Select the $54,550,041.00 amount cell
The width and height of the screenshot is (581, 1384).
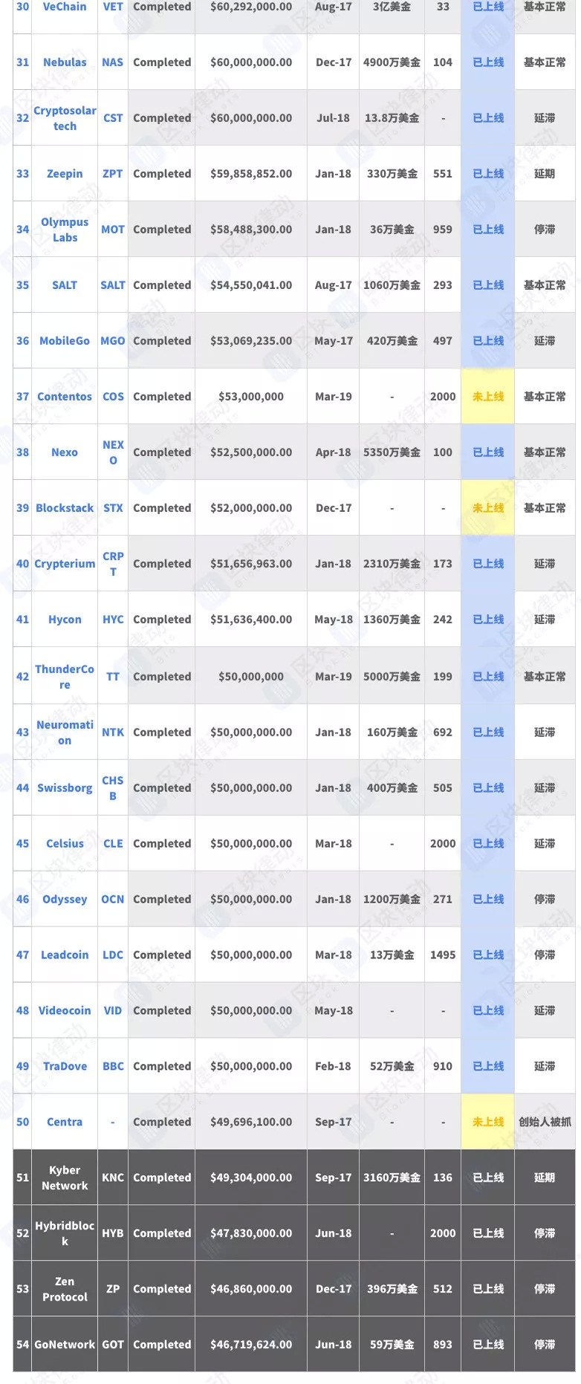coord(251,285)
